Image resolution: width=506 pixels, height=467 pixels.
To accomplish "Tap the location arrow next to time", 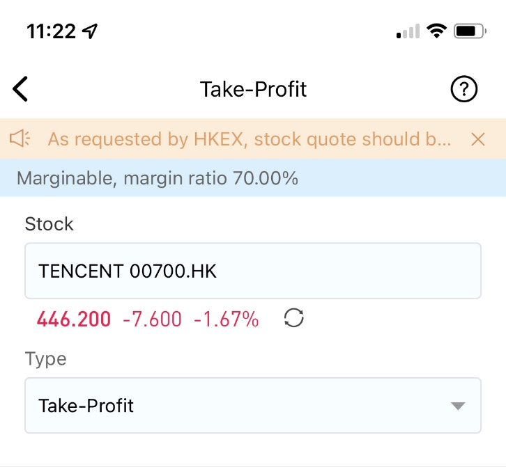I will pyautogui.click(x=90, y=31).
